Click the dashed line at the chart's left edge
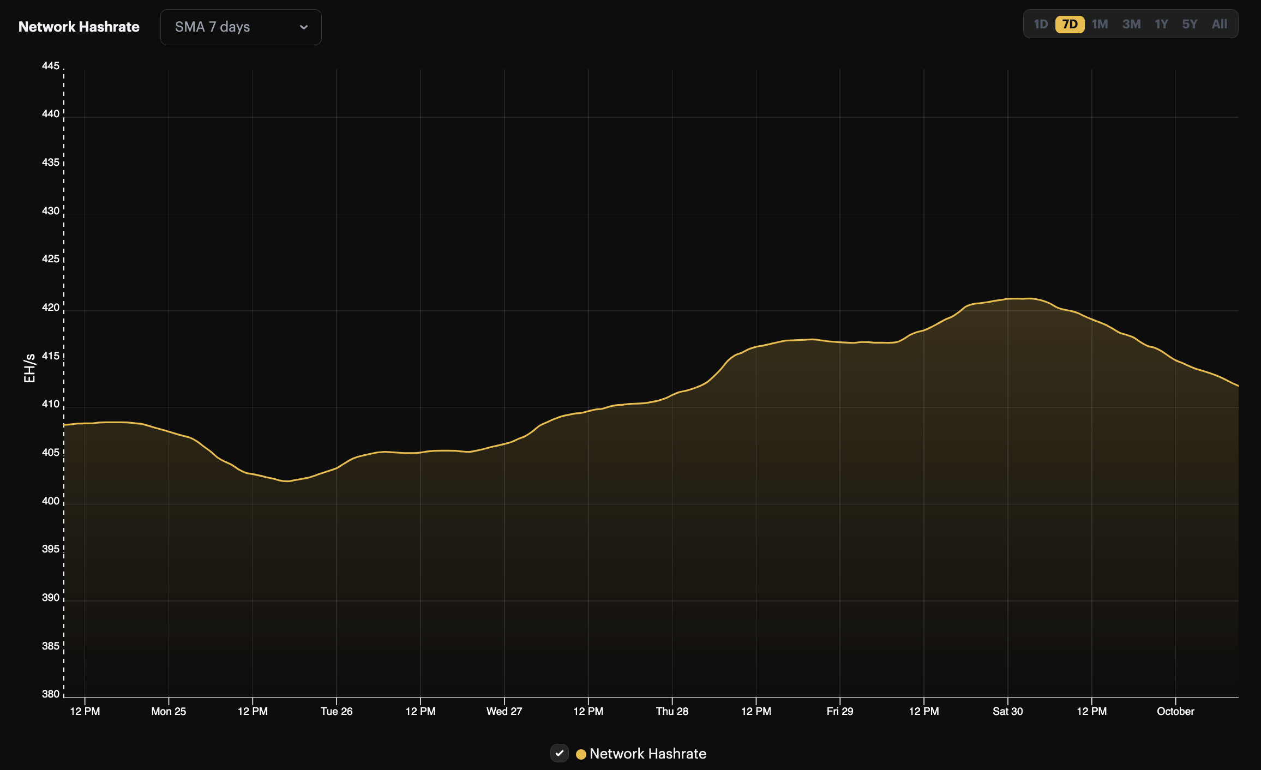 63,382
